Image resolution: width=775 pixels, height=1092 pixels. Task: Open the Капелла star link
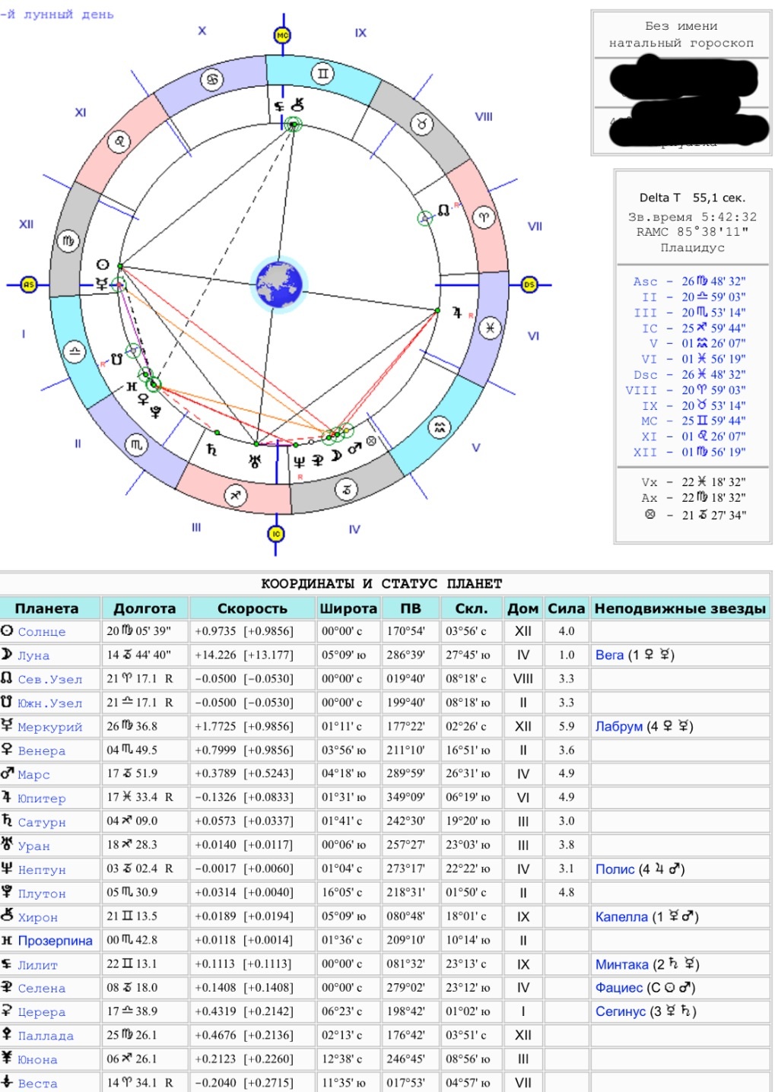tap(621, 916)
